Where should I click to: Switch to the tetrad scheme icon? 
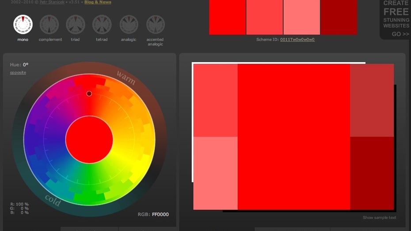(x=102, y=25)
